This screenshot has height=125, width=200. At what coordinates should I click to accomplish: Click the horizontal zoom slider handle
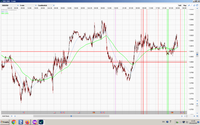coord(187,116)
